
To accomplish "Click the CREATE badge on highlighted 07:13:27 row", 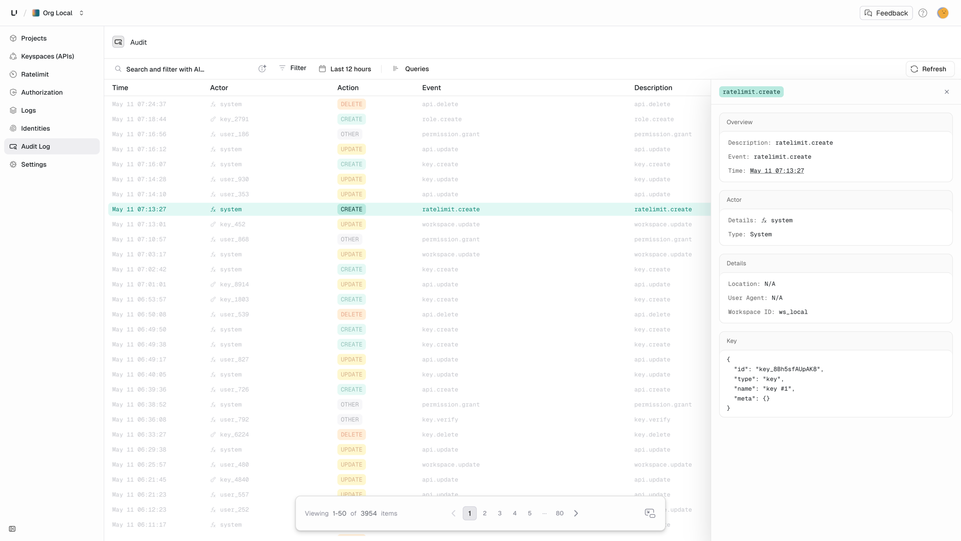I will coord(351,209).
